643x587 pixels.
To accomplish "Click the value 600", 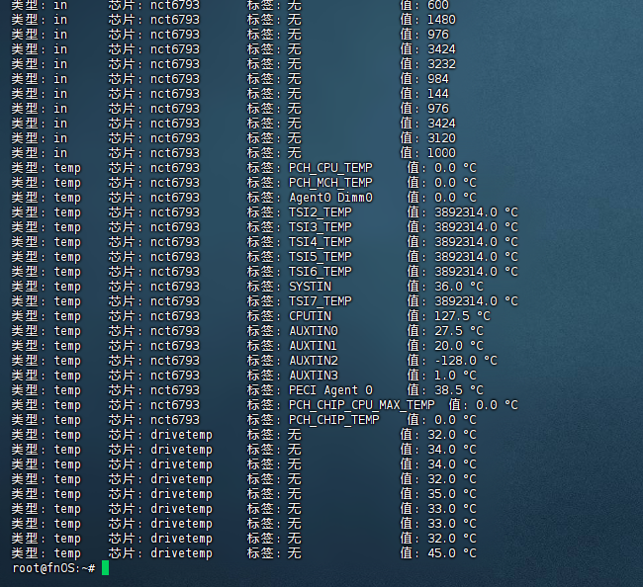I will pos(438,5).
